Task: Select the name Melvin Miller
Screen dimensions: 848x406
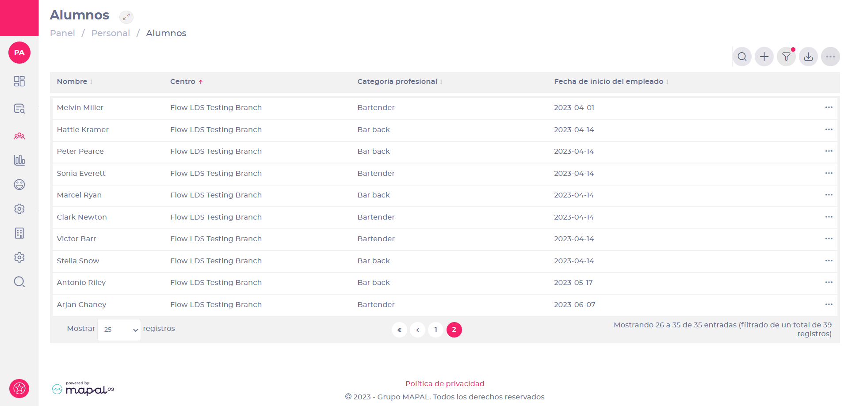Action: (x=80, y=107)
